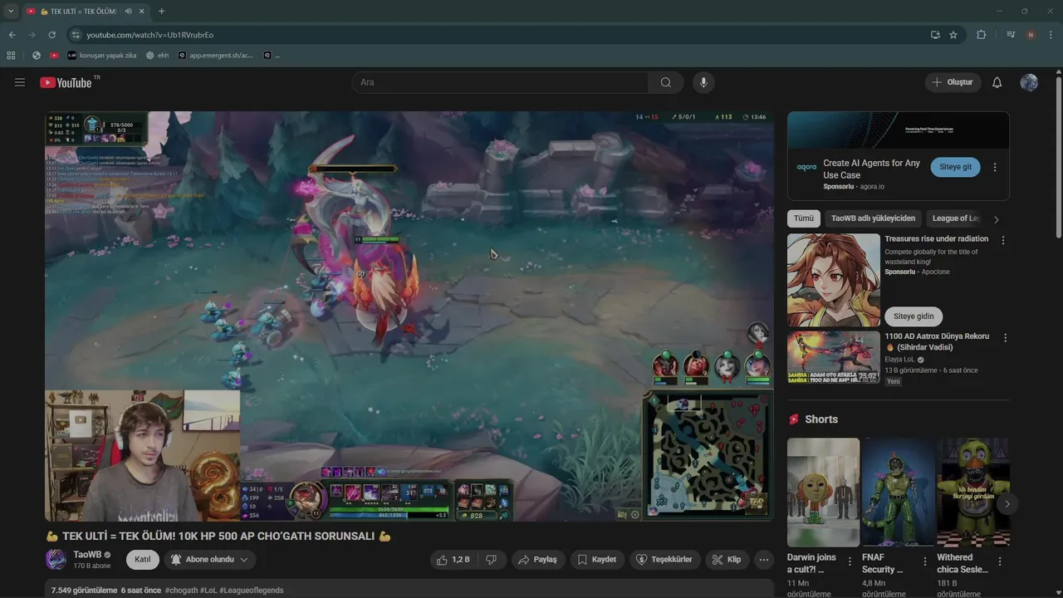Click the browser address bar URL
This screenshot has width=1063, height=598.
coord(149,35)
